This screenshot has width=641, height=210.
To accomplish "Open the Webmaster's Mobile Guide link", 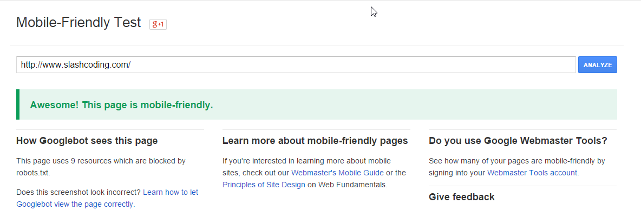I will 337,173.
